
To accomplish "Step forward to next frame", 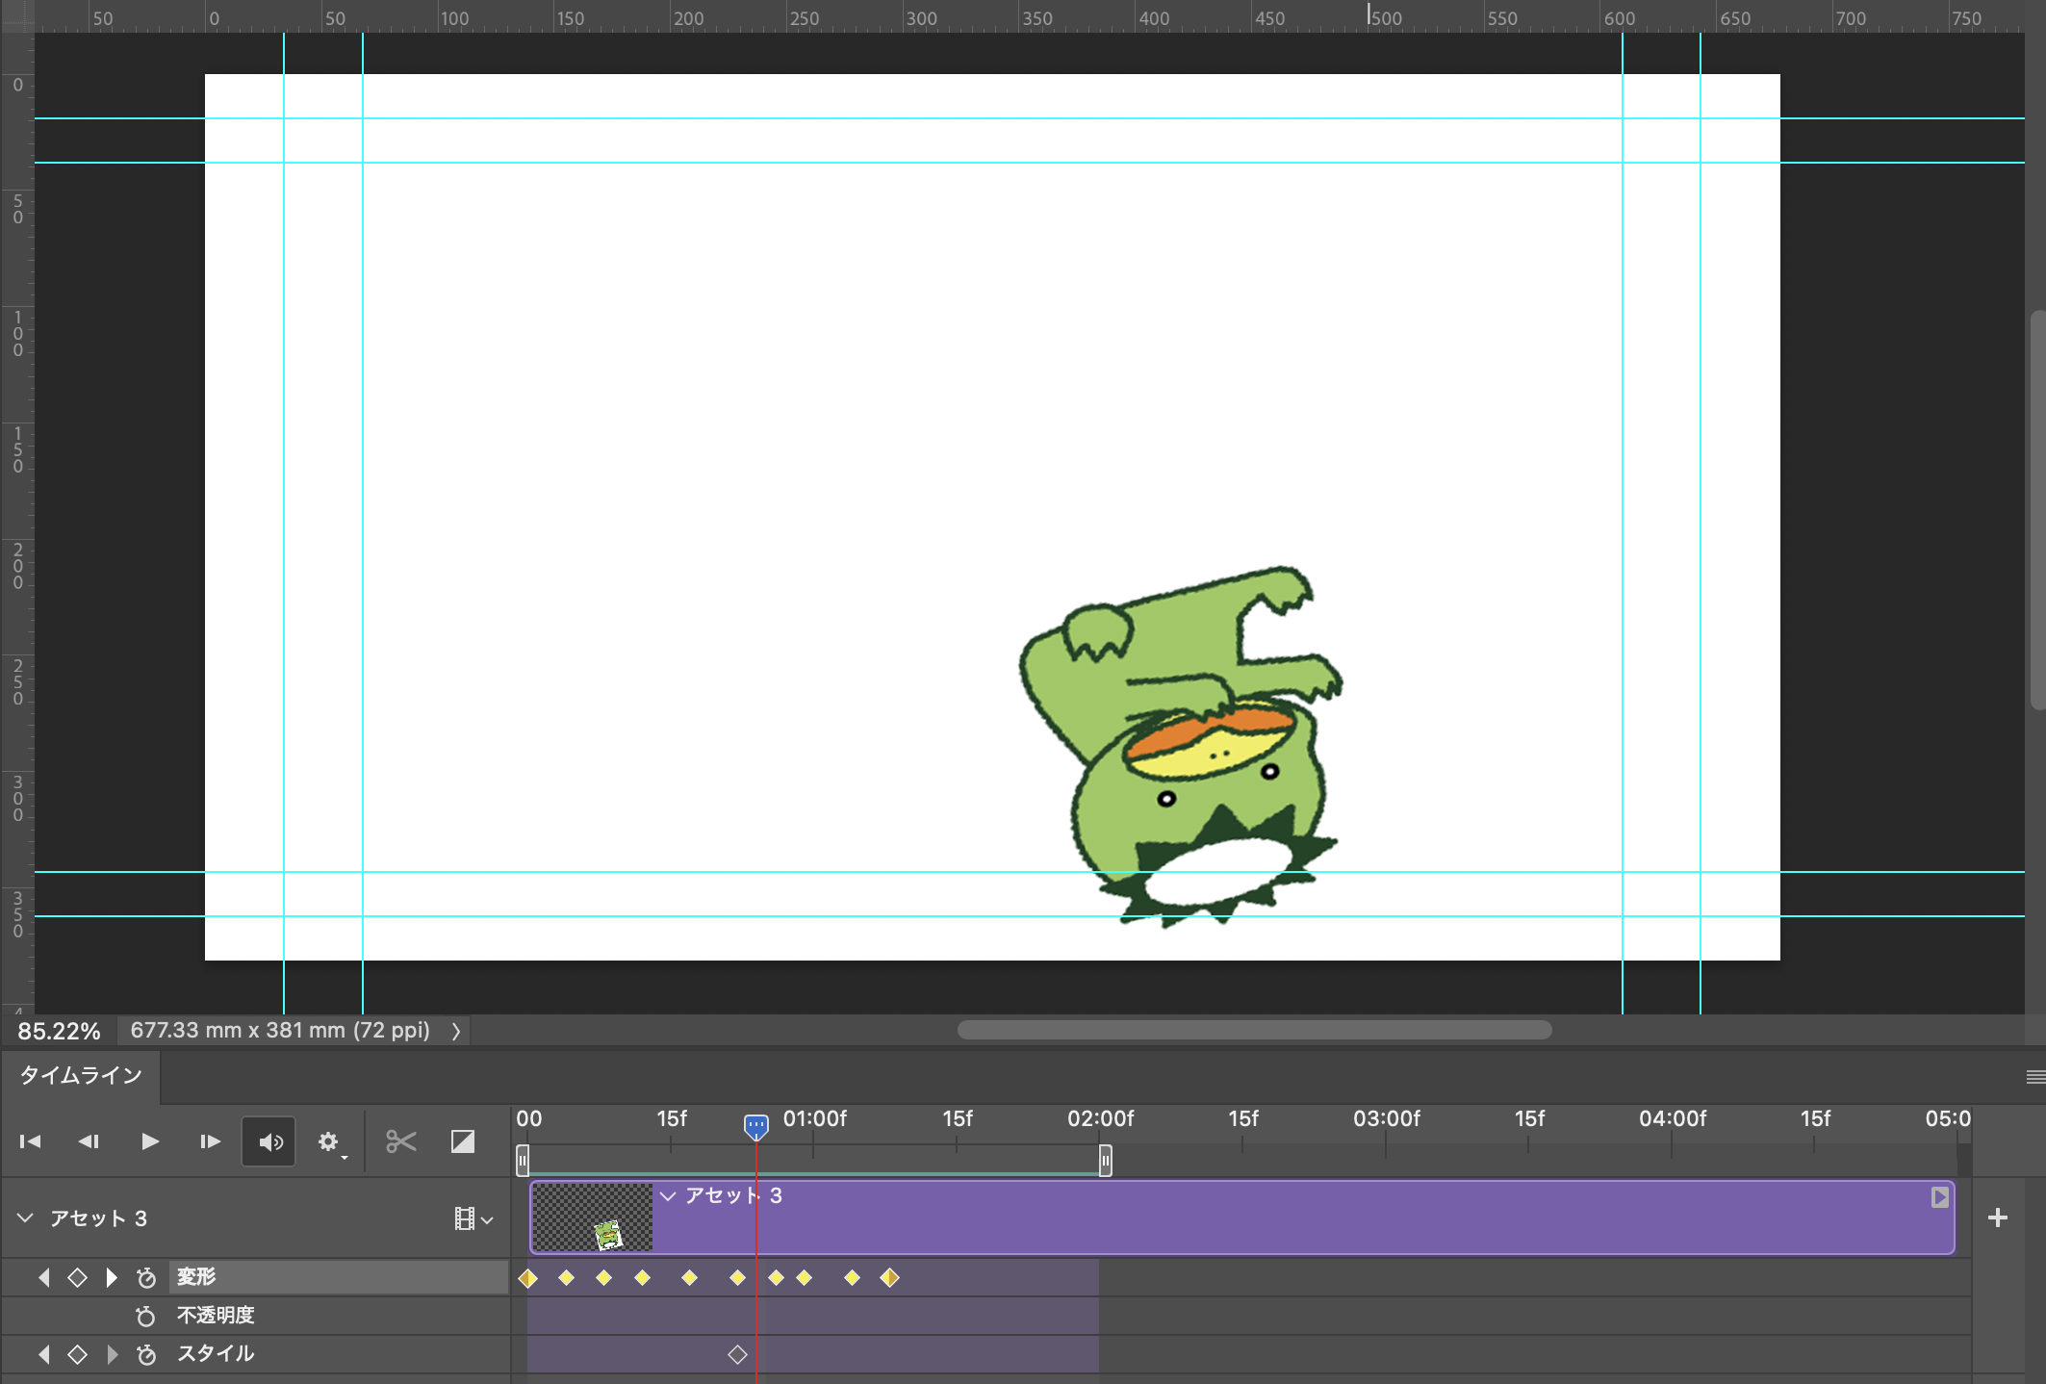I will pyautogui.click(x=210, y=1141).
